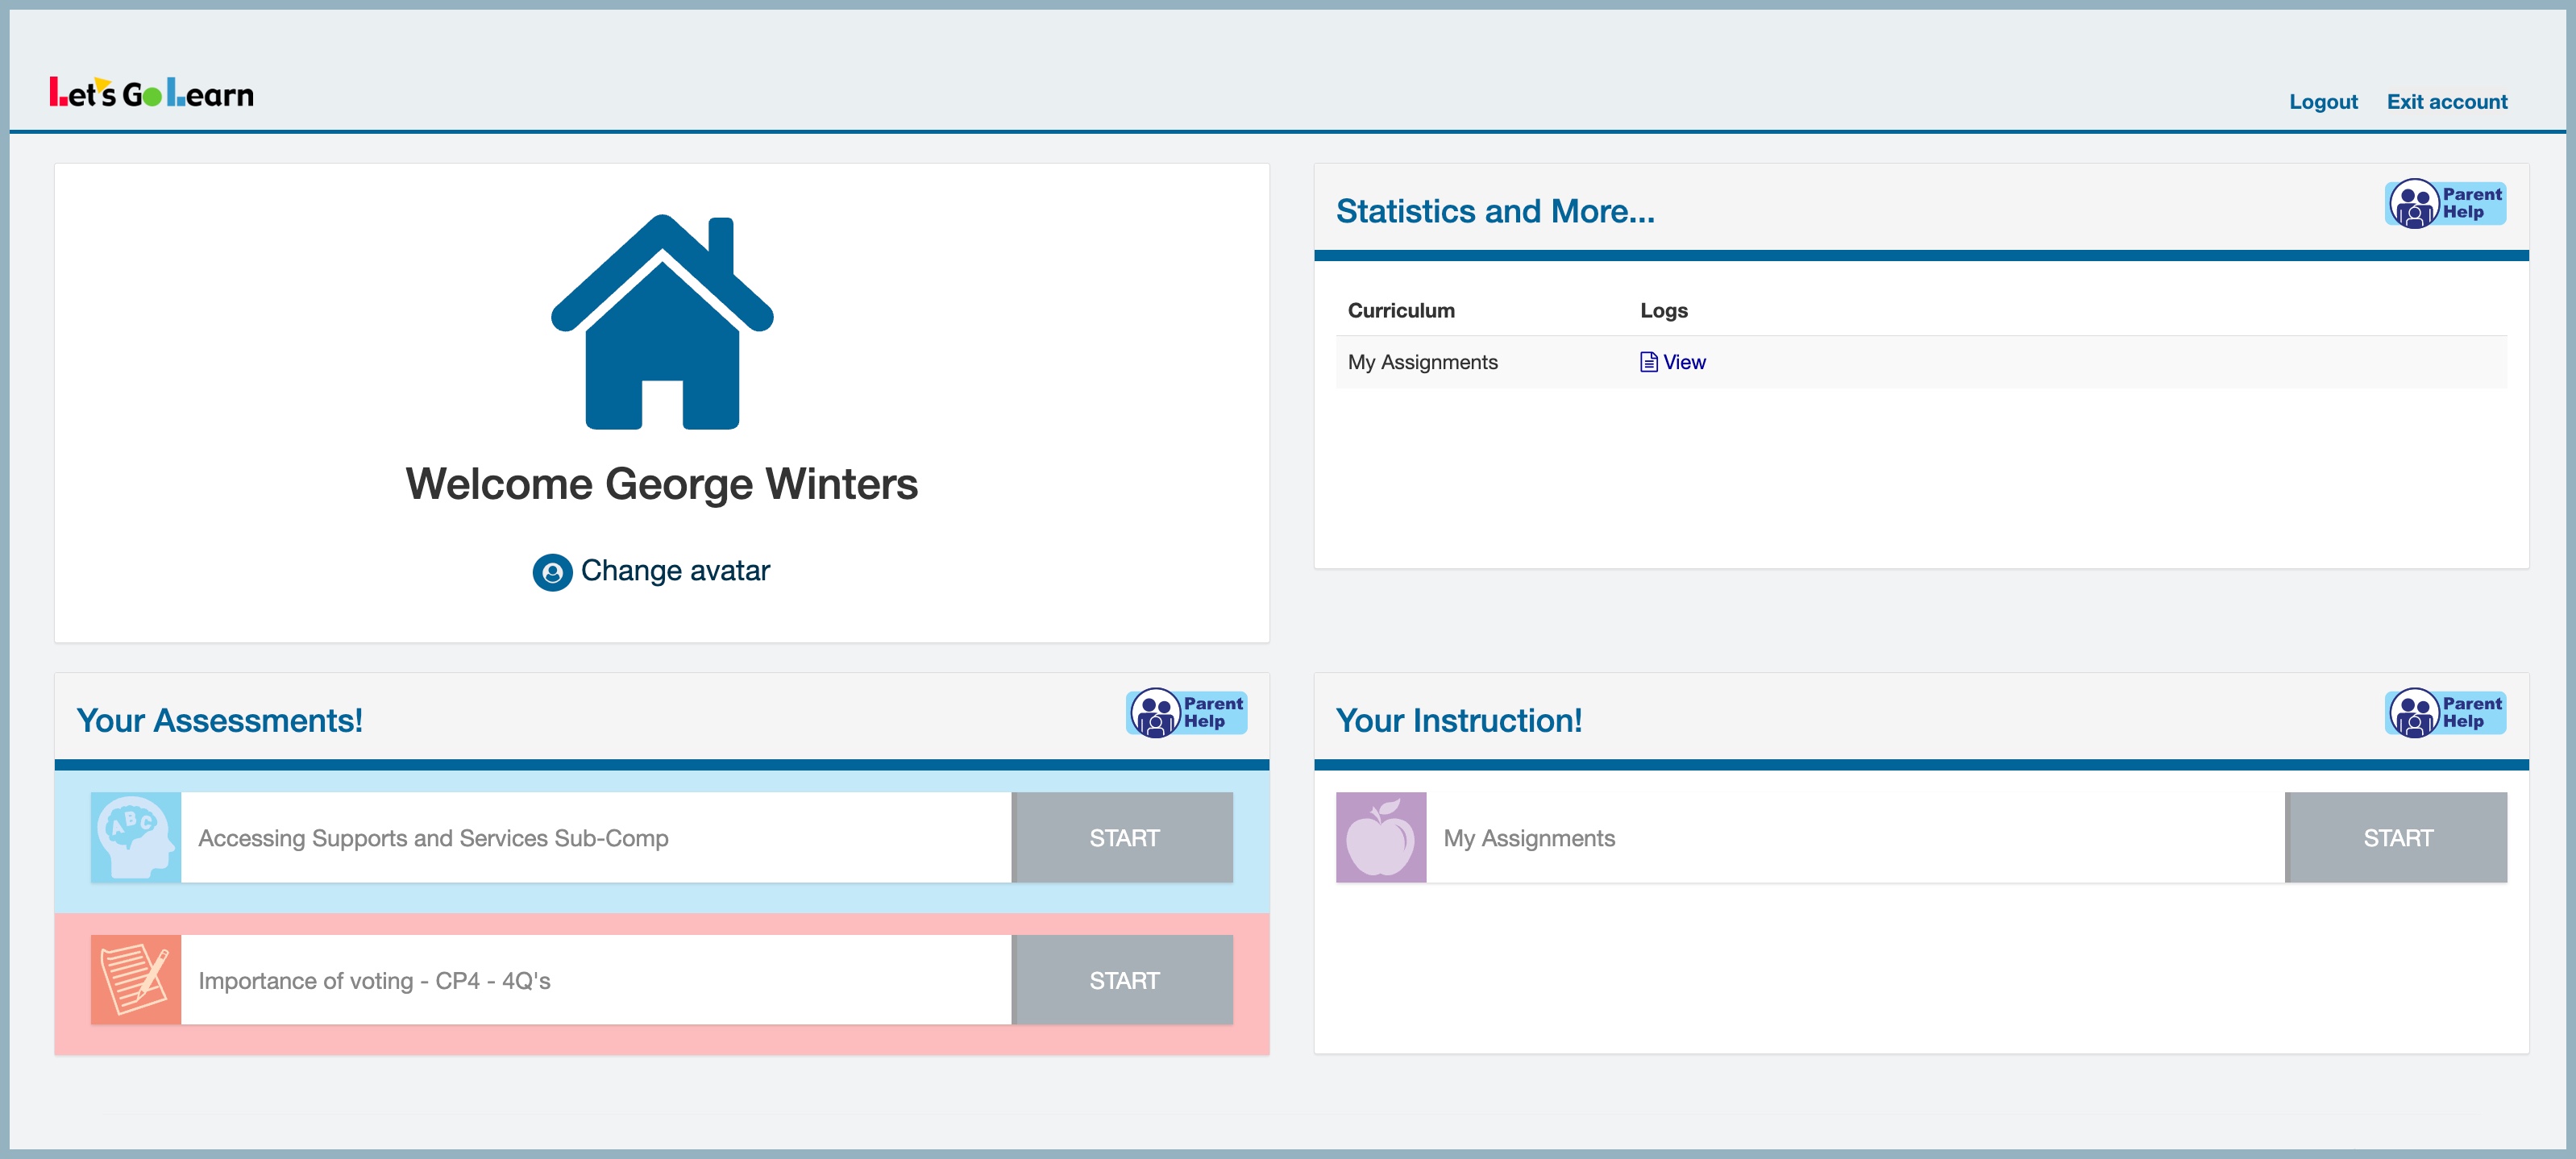Open the Change avatar link
Screen dimensions: 2576x1159
tap(675, 571)
